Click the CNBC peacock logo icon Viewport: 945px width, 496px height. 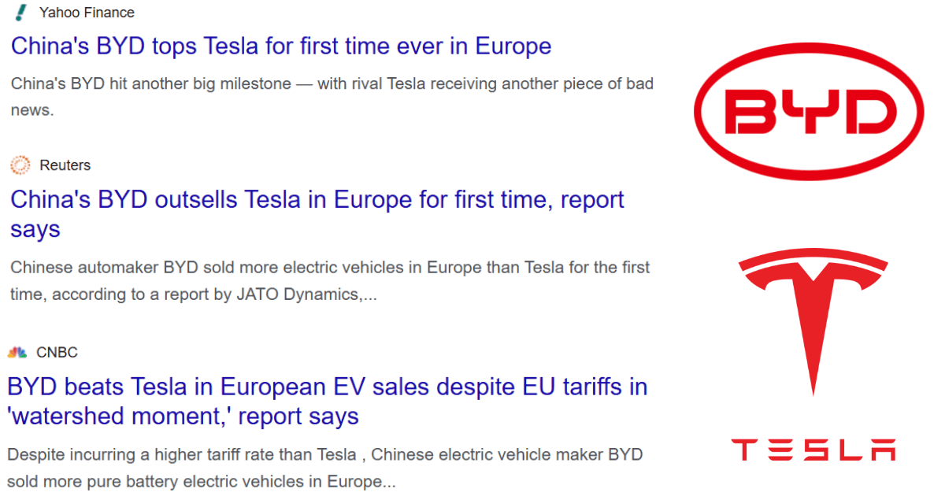pyautogui.click(x=17, y=352)
